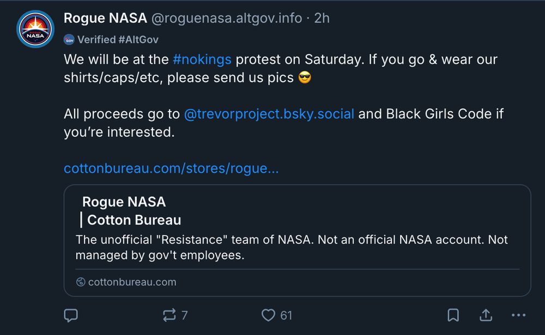
Task: Follow the cottonbureau.com/stores/rogue... link
Action: pos(171,168)
